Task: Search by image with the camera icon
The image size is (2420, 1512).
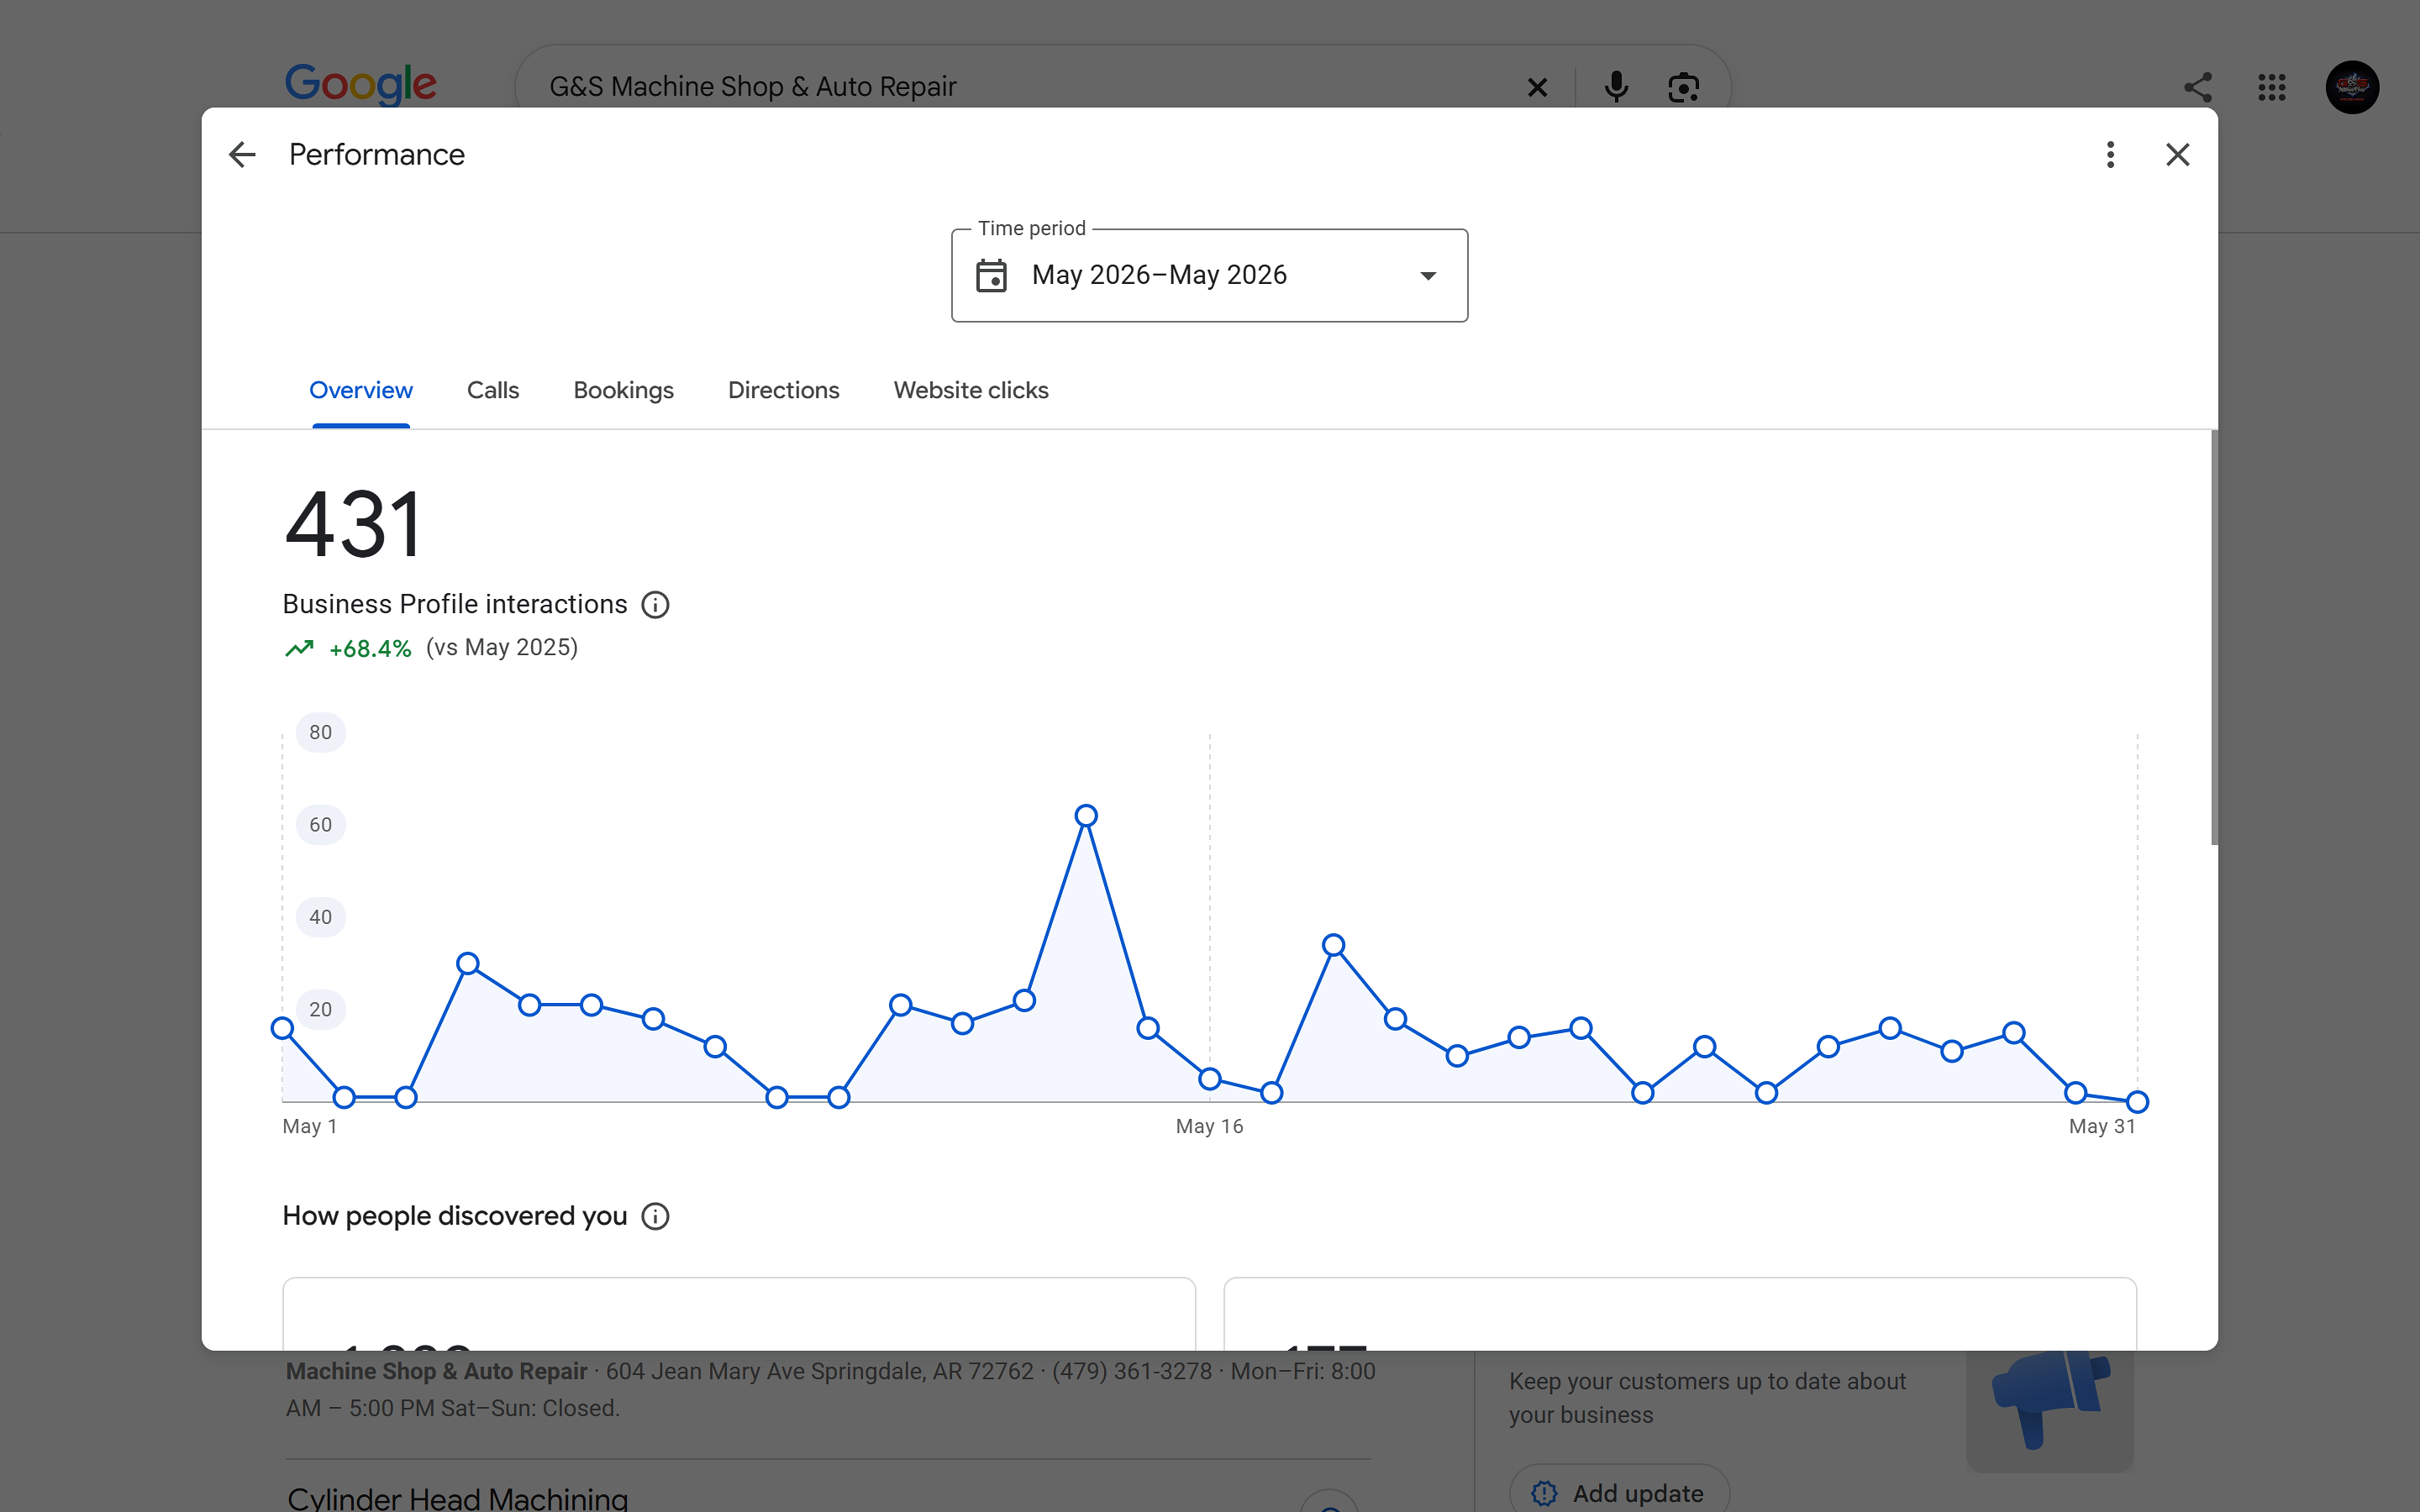Action: click(1683, 88)
